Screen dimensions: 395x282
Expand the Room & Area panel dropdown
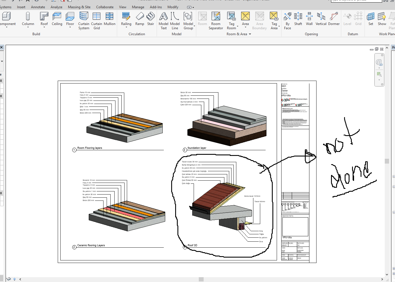[250, 34]
